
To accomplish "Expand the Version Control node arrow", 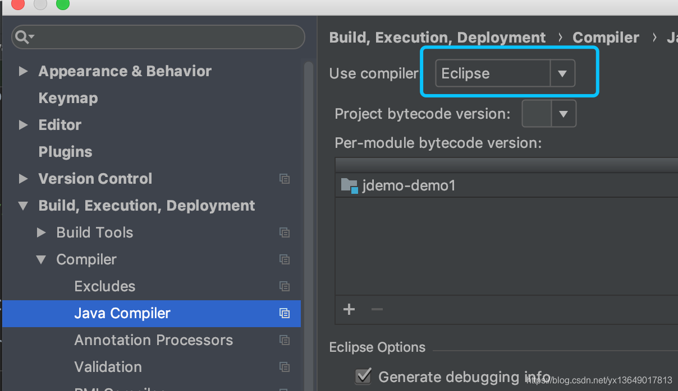I will [23, 179].
